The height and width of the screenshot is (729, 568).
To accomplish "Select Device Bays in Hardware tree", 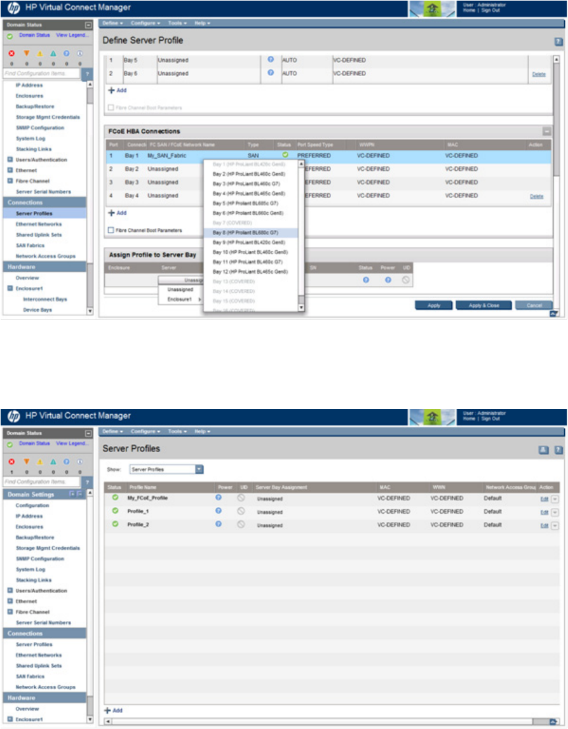I will point(37,310).
